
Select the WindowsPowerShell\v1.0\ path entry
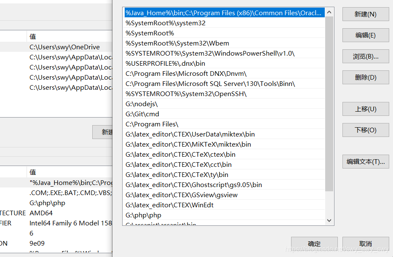pos(225,54)
